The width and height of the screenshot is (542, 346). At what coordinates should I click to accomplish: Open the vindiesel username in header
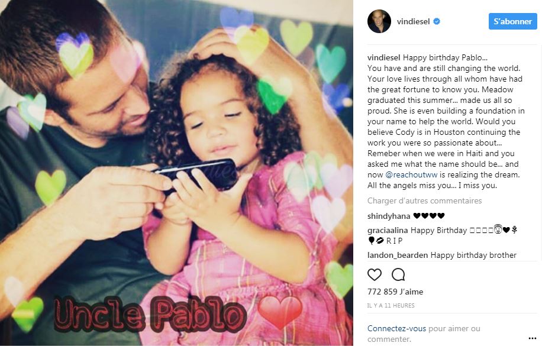click(x=413, y=21)
